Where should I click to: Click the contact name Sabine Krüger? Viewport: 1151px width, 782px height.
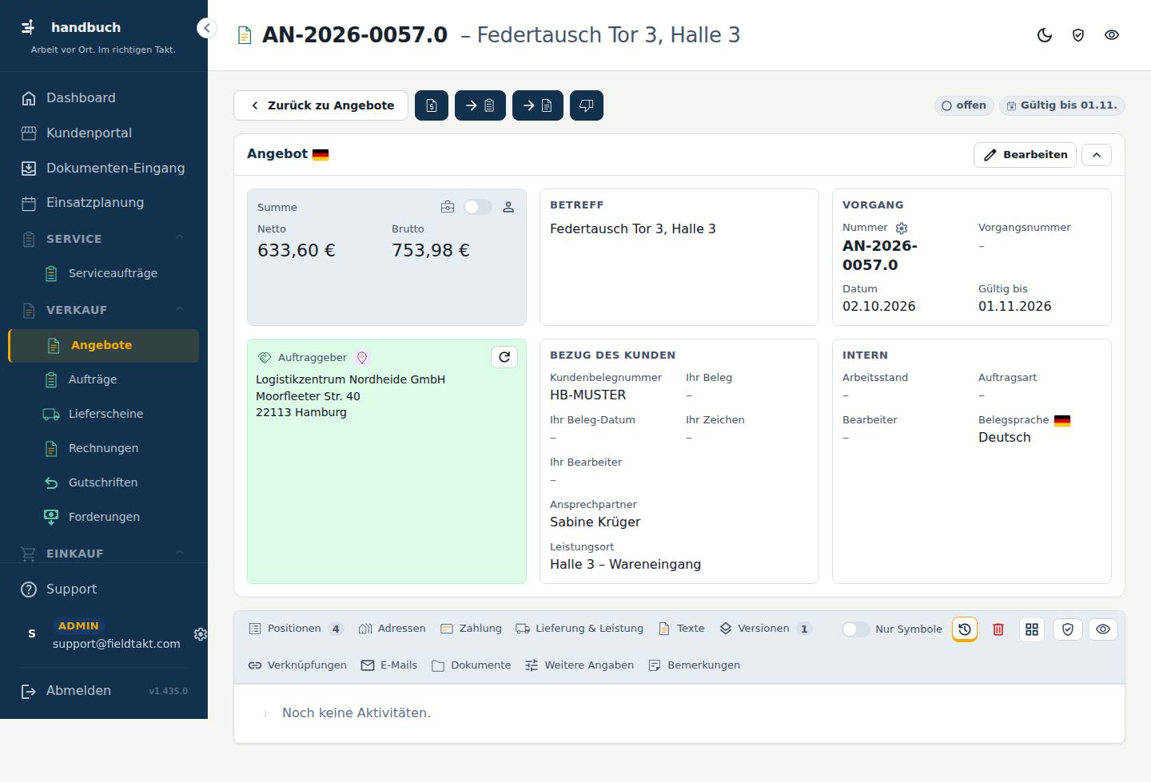(595, 522)
